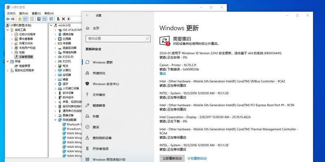This screenshot has width=325, height=162.
Task: Select 存储控制器 in device list
Action: pos(69,52)
